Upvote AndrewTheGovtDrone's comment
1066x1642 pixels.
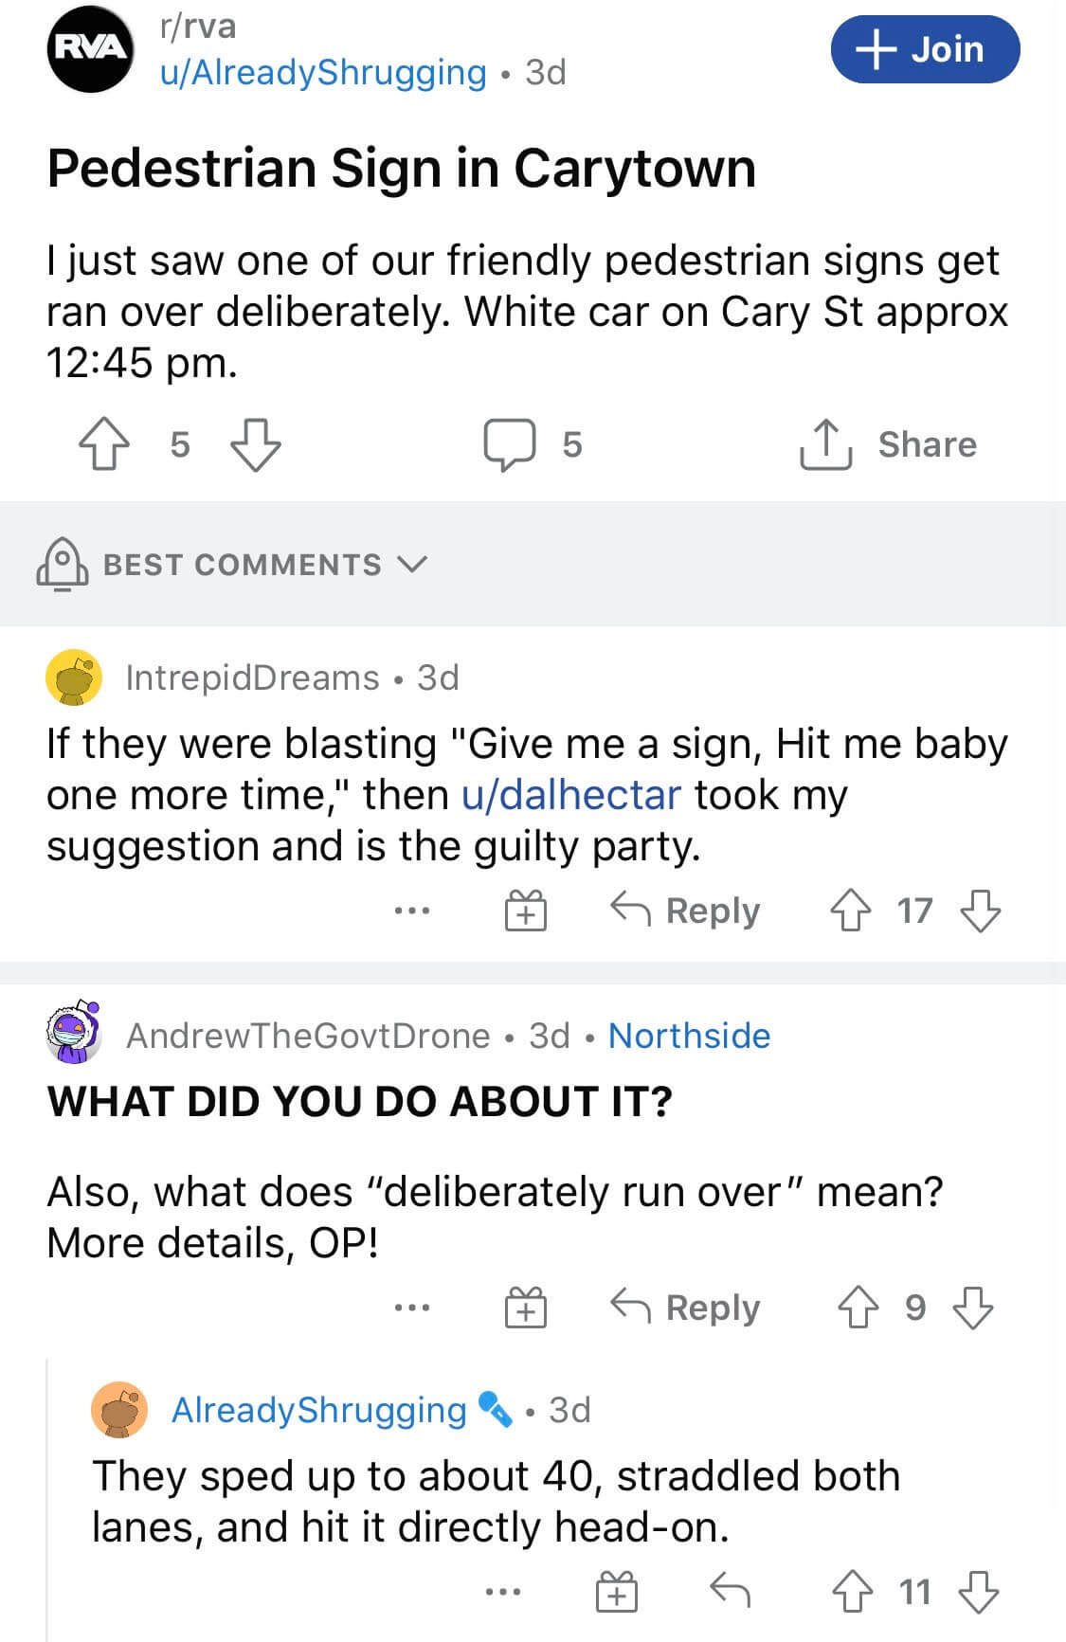858,1308
